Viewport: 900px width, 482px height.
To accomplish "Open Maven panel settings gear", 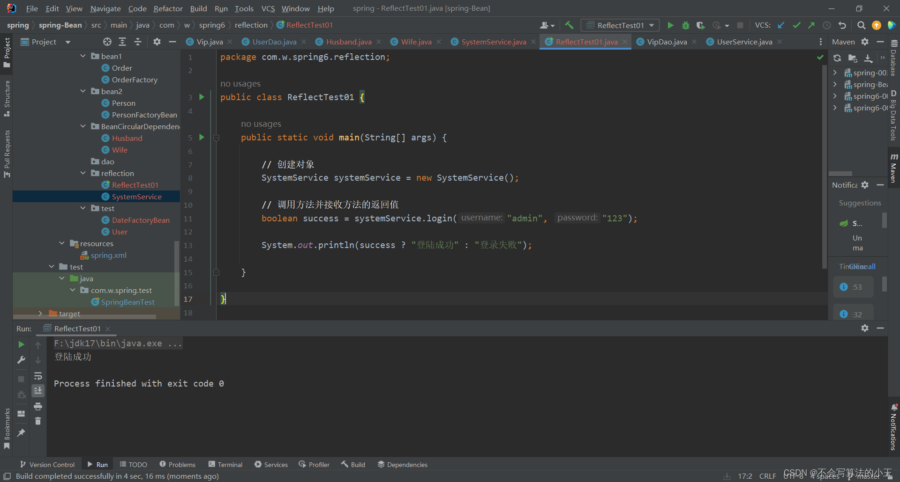I will coord(865,42).
